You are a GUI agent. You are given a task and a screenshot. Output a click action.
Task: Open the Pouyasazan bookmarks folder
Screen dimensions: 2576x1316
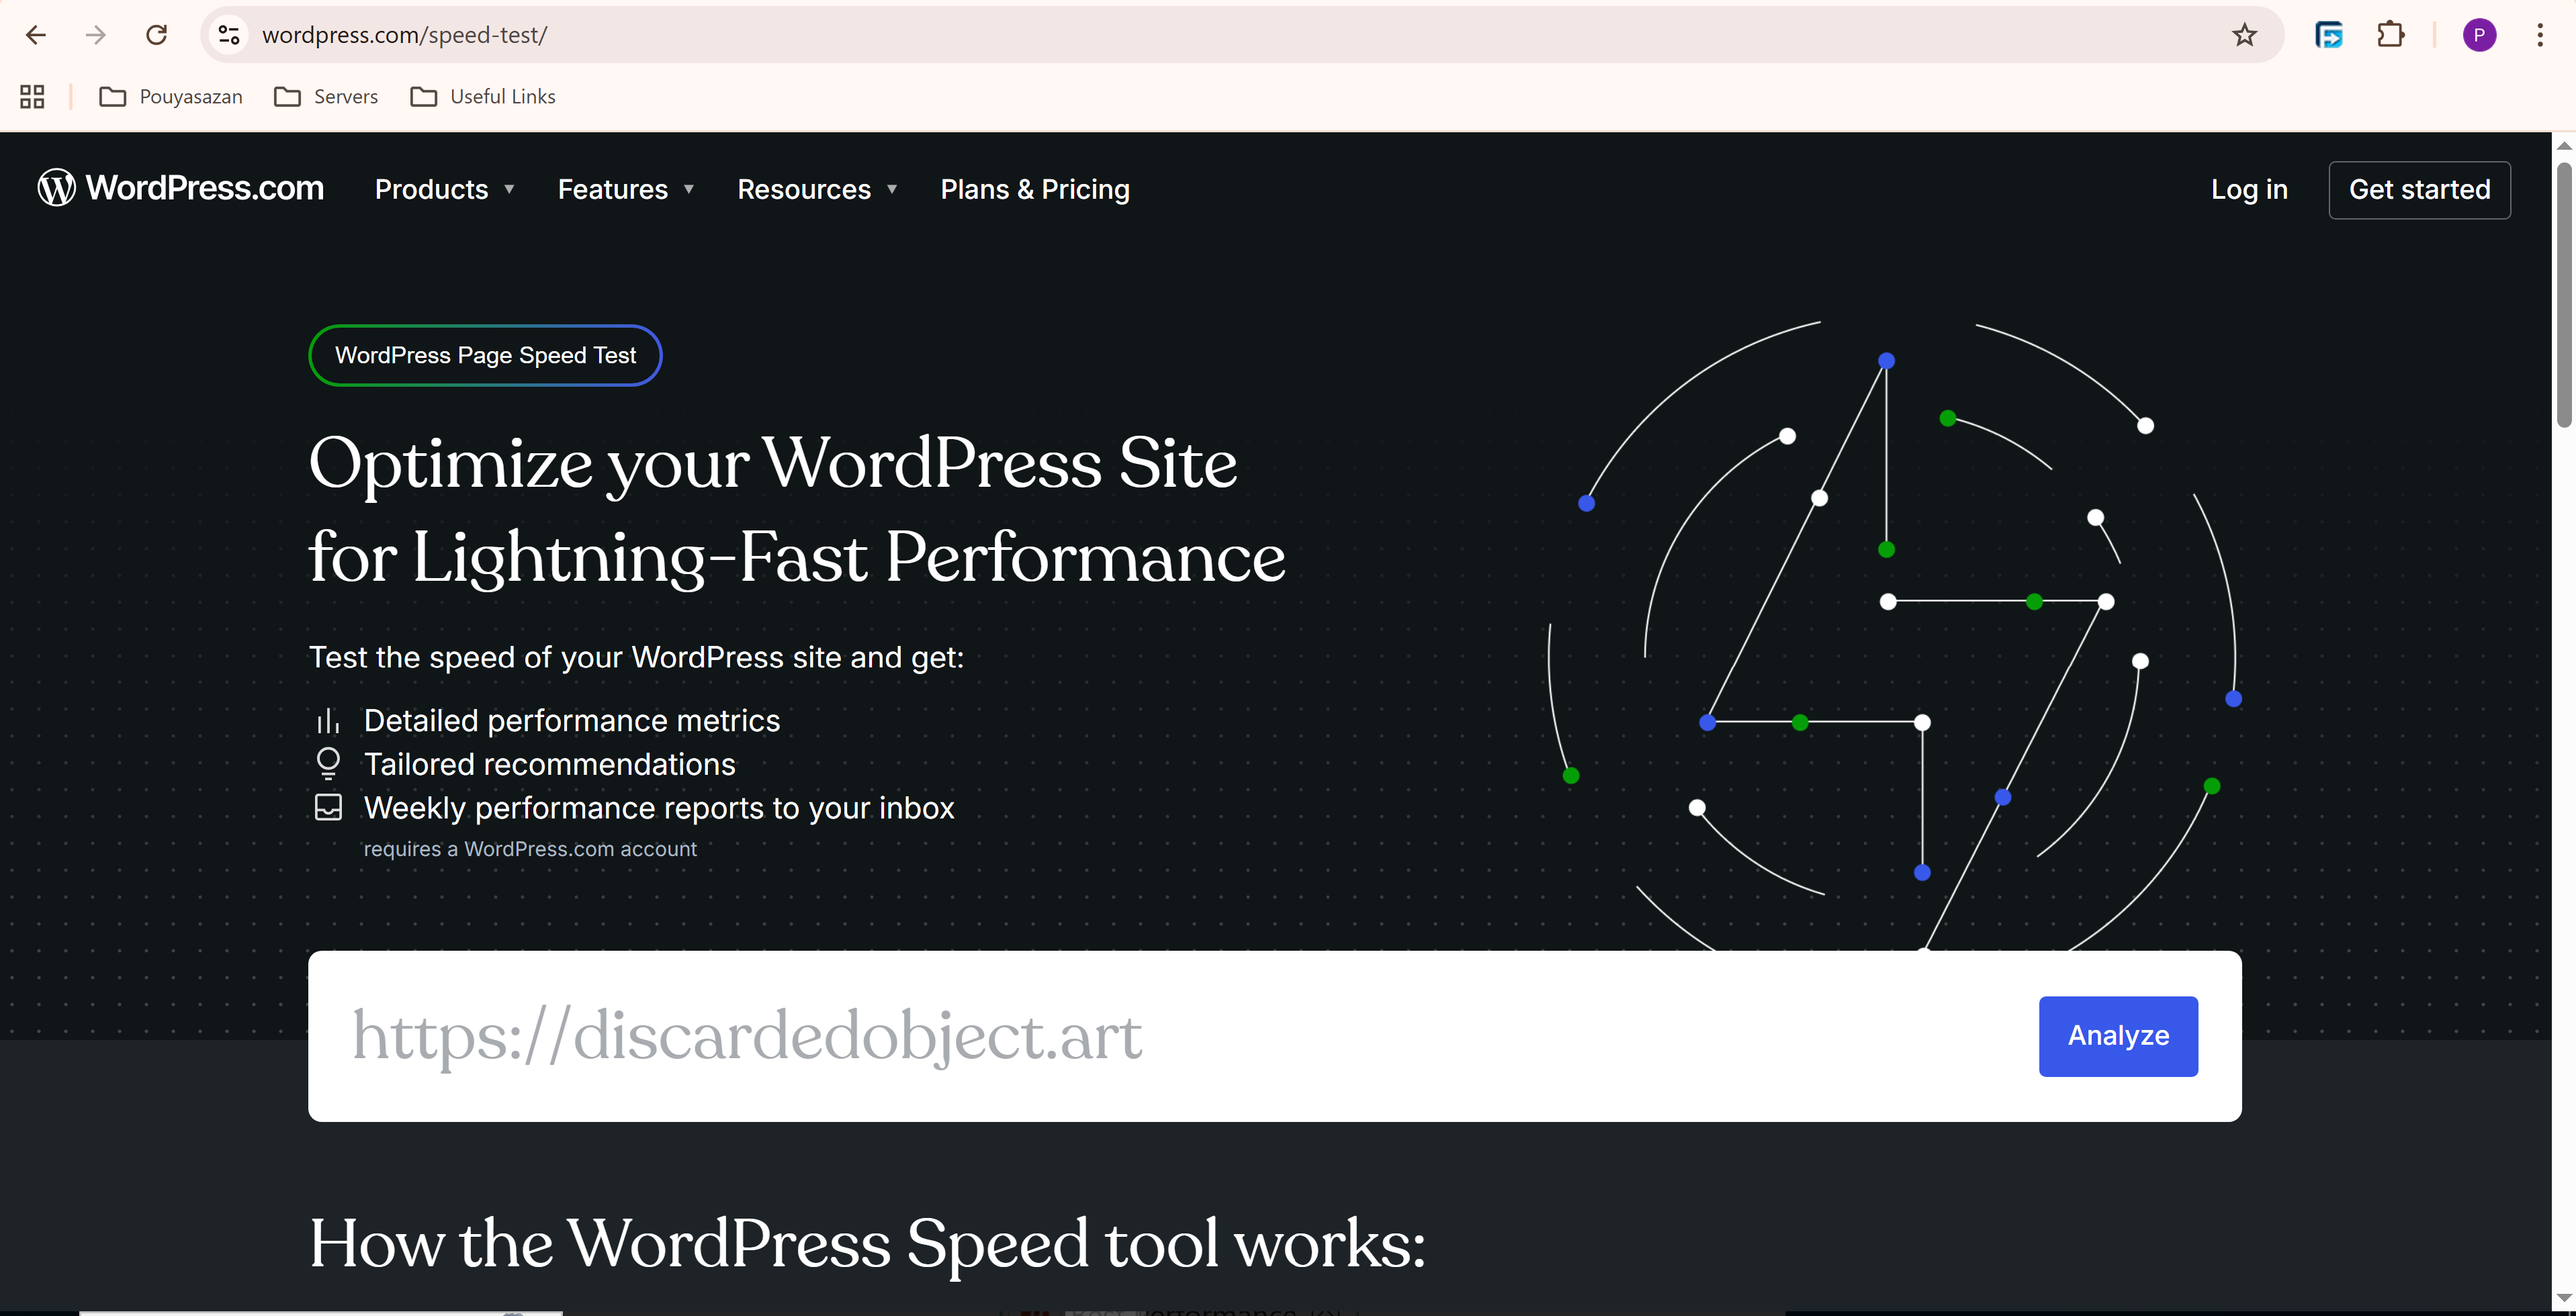tap(171, 97)
